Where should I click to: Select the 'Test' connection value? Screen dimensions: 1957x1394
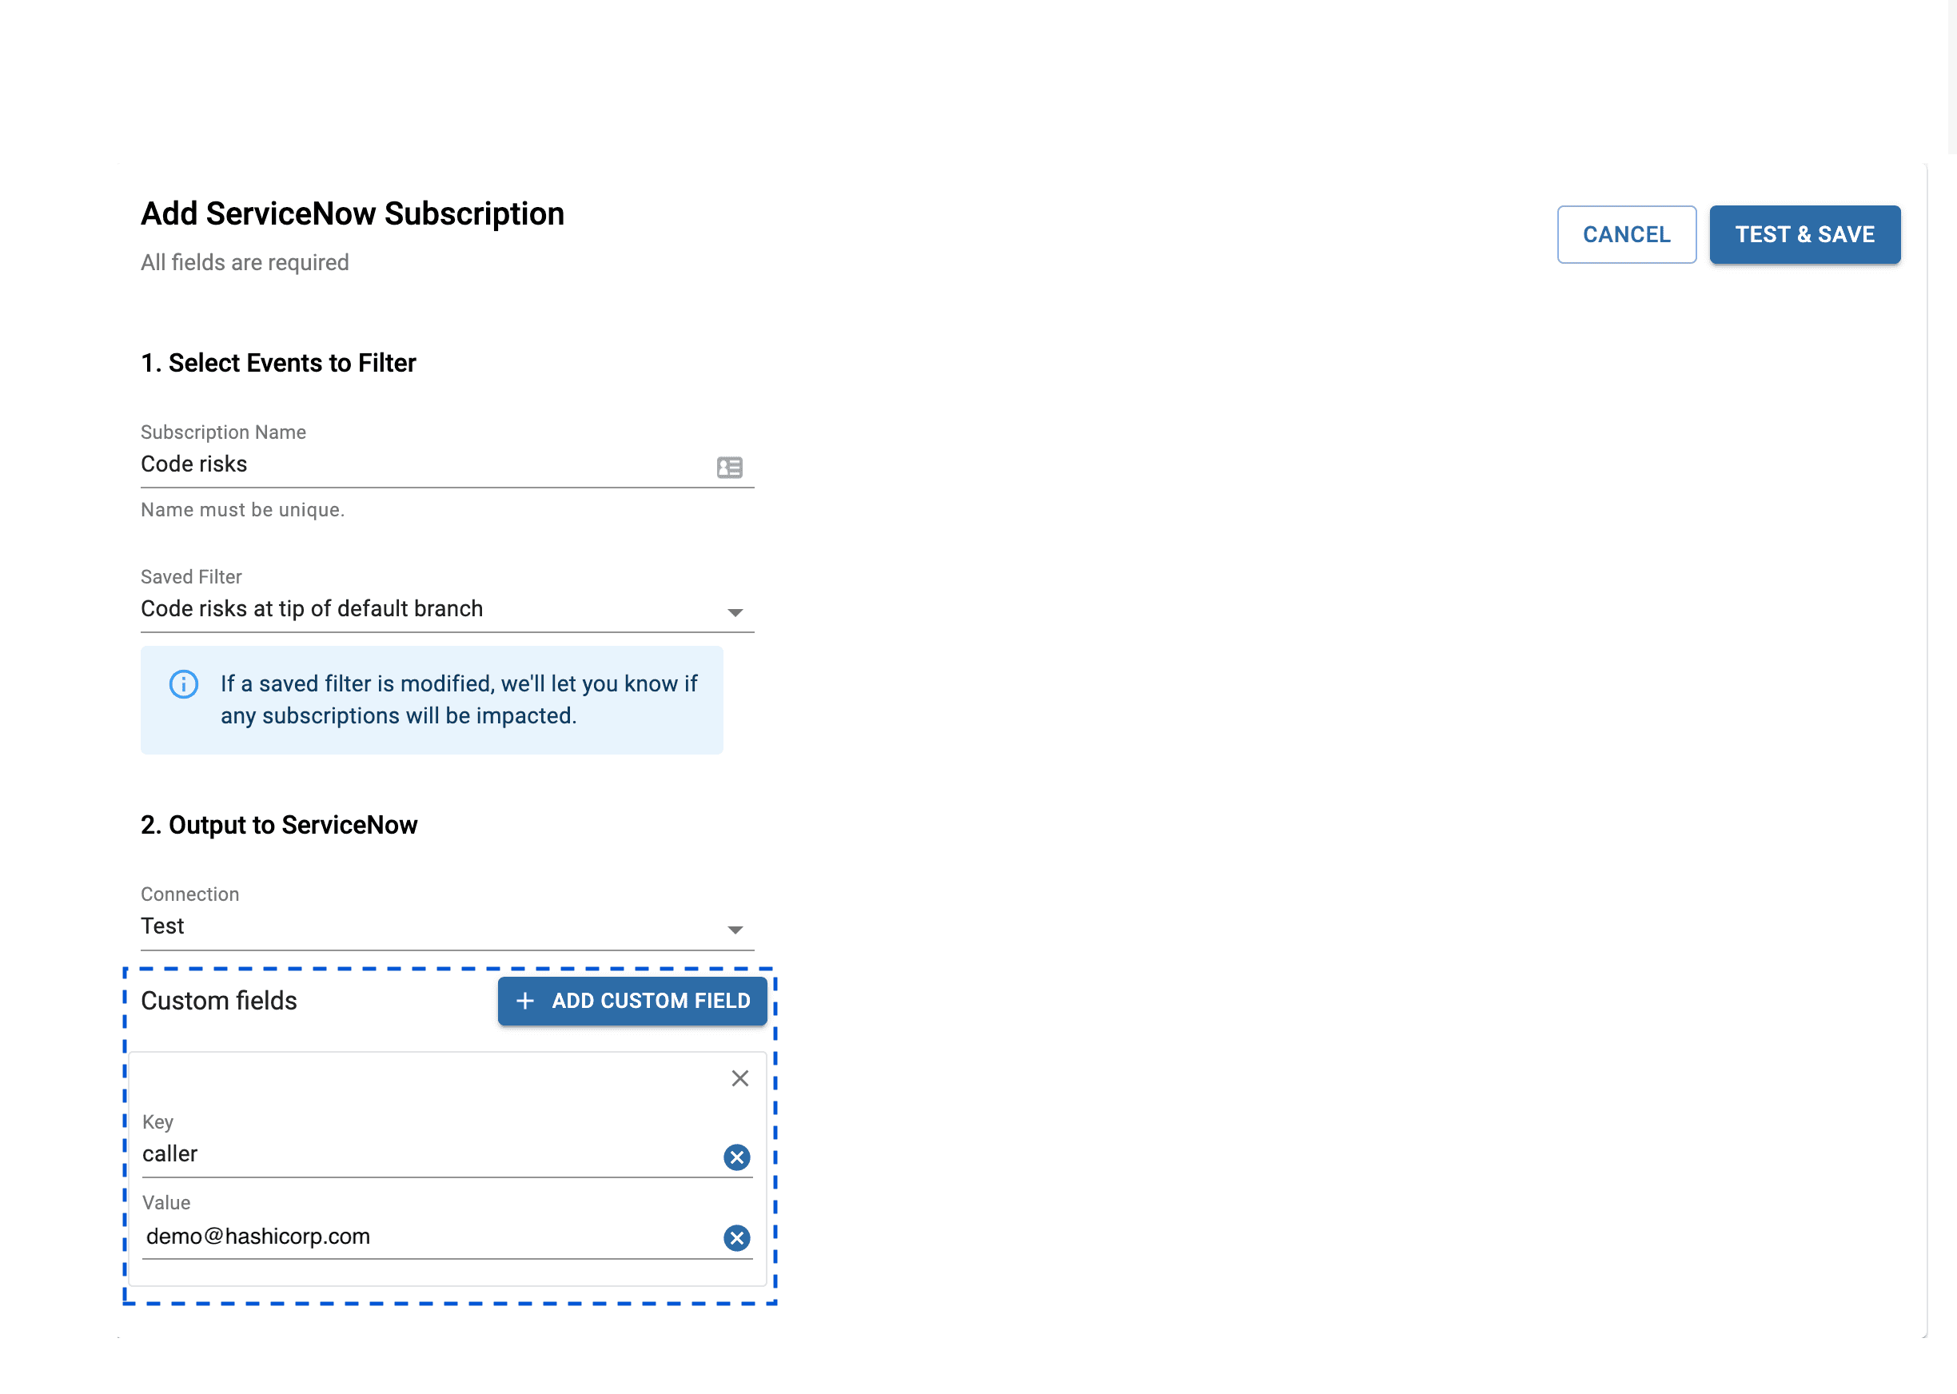pyautogui.click(x=162, y=926)
